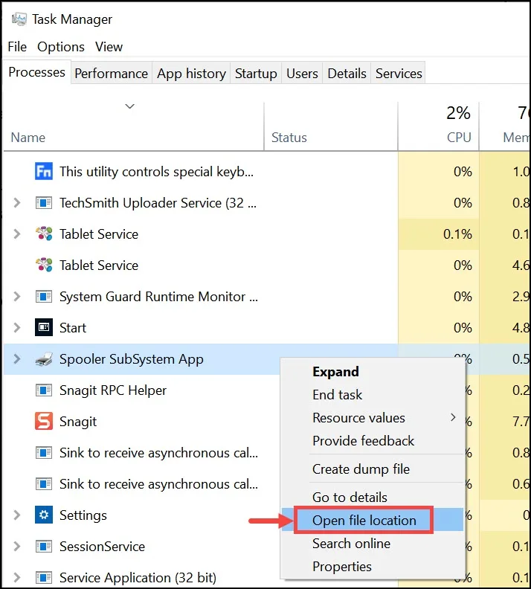Click the orange Snagit icon
The image size is (531, 589).
click(x=44, y=421)
